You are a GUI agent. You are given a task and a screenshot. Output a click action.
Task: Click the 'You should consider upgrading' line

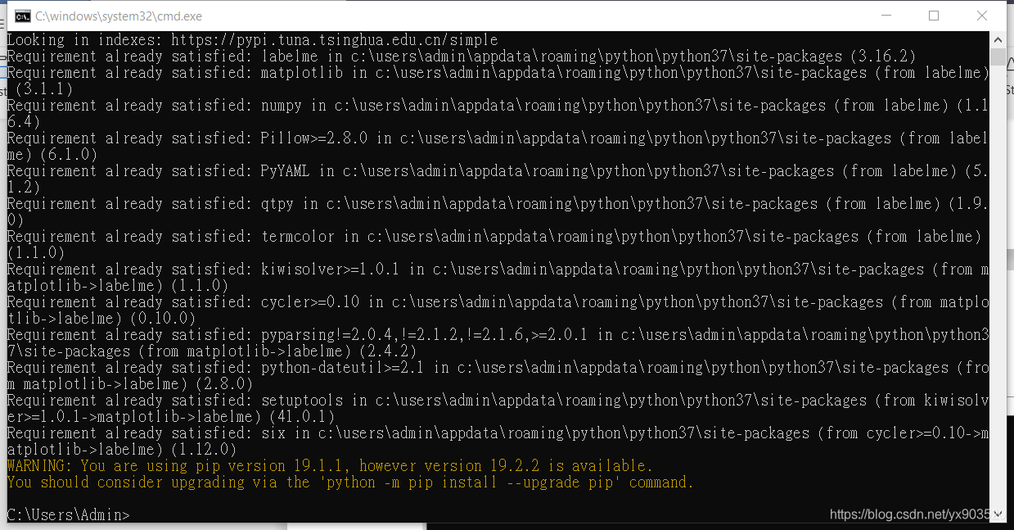[x=350, y=482]
